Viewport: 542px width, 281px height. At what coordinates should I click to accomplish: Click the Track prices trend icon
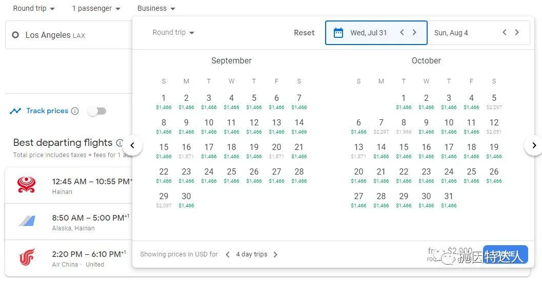15,111
